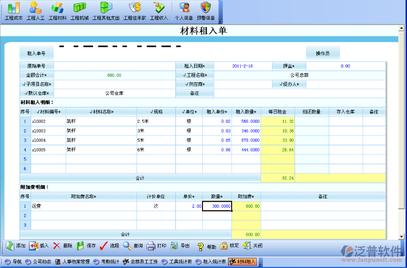Screen dimensions: 407x268
Task: Click the 锁定 padlock icon
Action: (x=223, y=245)
